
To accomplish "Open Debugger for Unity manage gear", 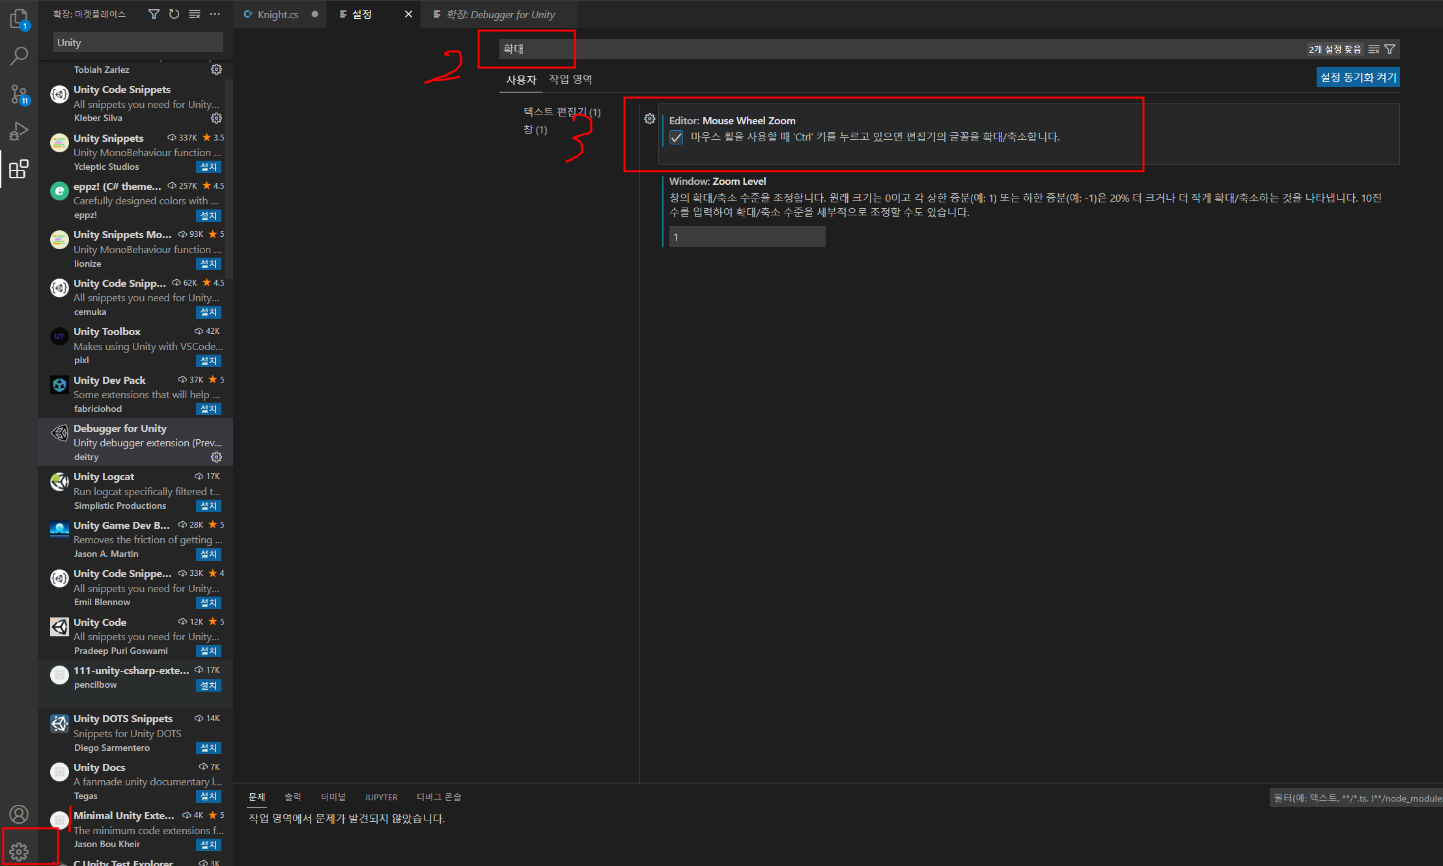I will (216, 457).
